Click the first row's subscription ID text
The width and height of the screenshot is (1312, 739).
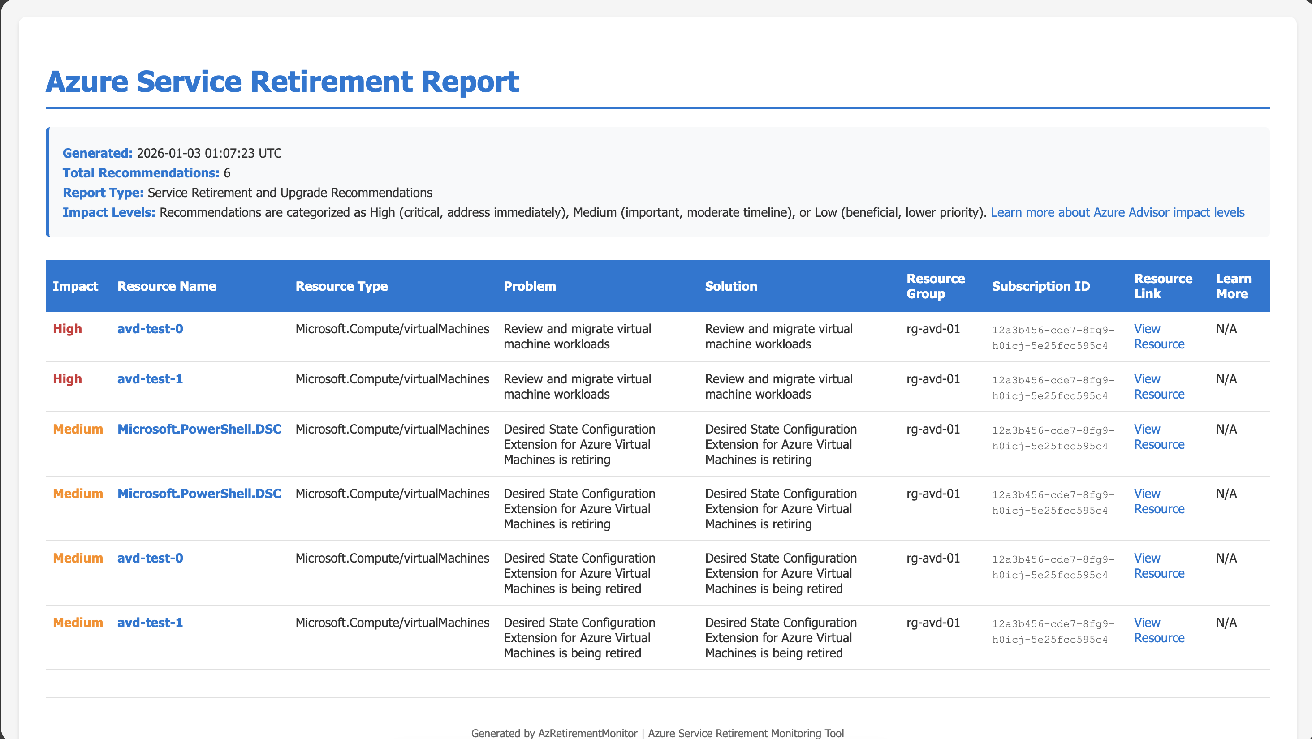click(1052, 337)
